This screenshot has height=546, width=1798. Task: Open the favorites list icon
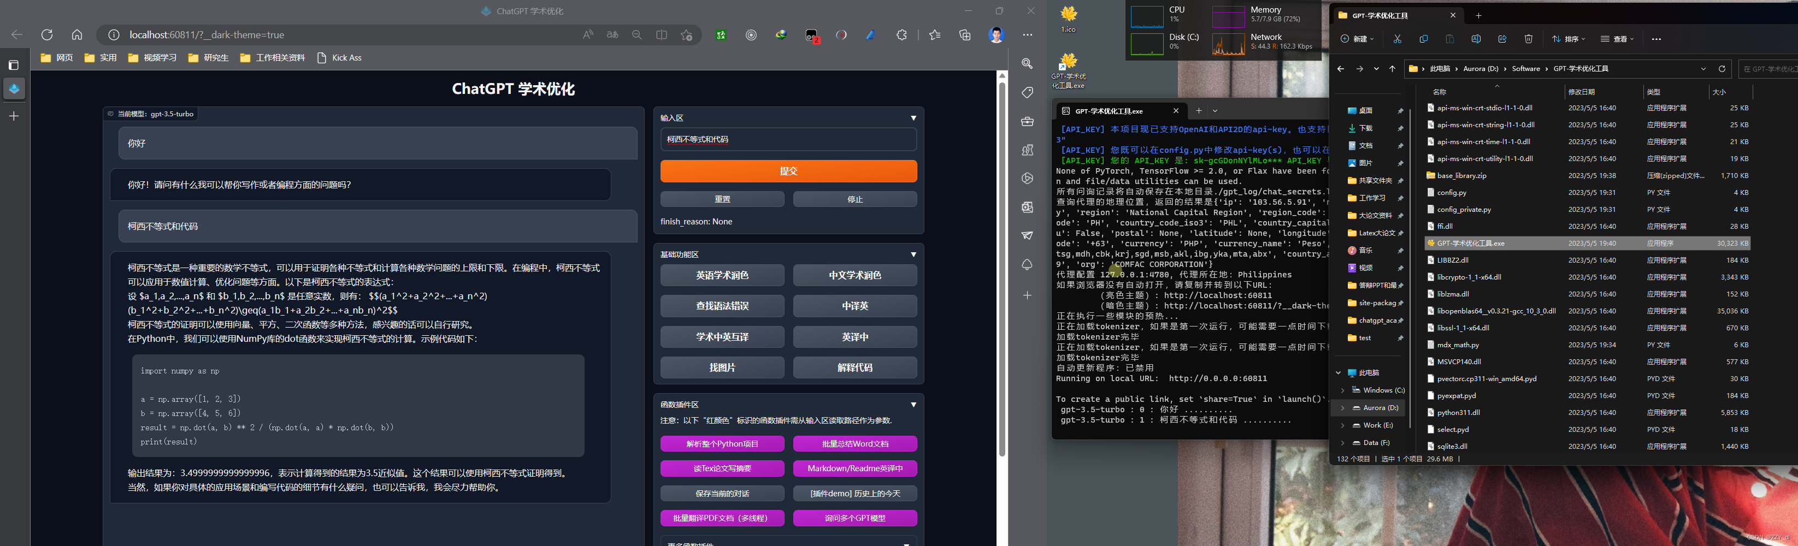point(935,35)
